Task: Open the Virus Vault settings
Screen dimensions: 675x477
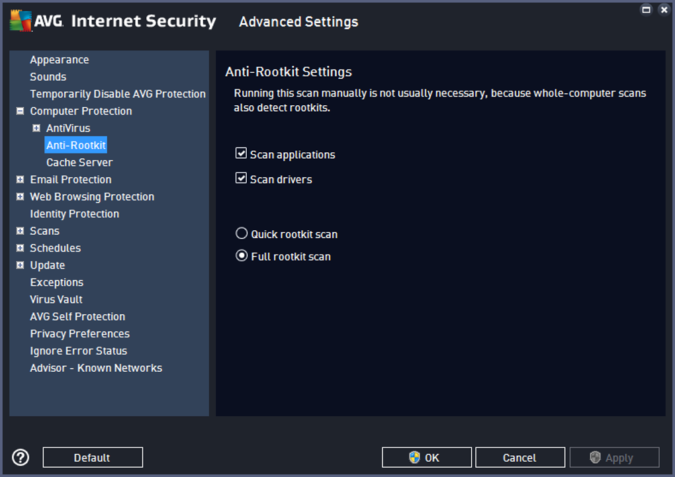Action: click(x=56, y=299)
